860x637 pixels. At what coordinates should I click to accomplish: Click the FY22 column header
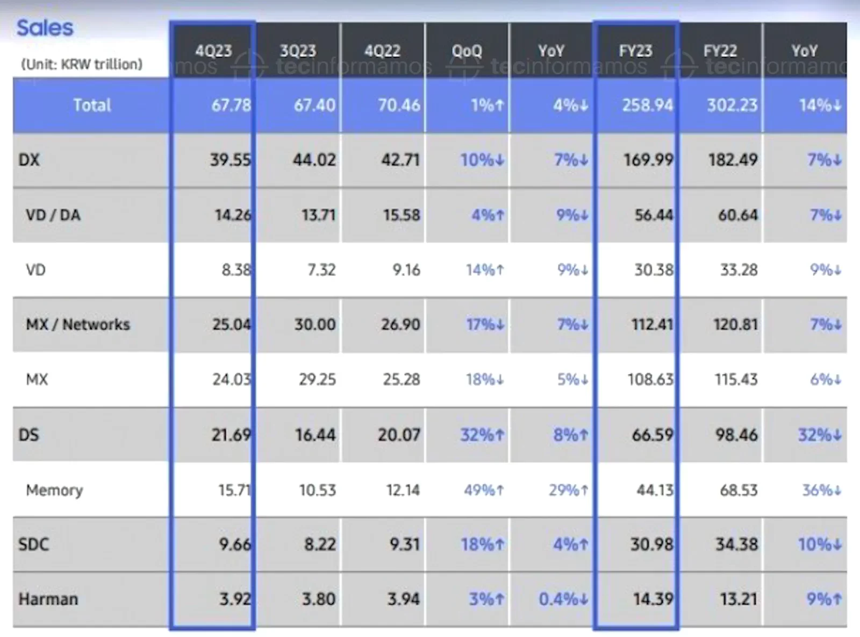click(x=720, y=51)
